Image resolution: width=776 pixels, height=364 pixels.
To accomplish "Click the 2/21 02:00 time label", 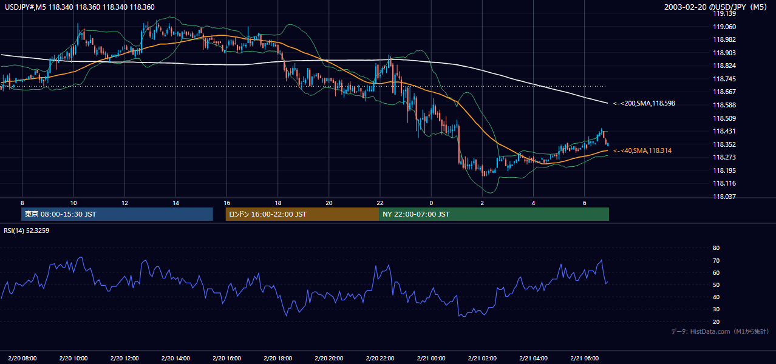I will click(483, 358).
